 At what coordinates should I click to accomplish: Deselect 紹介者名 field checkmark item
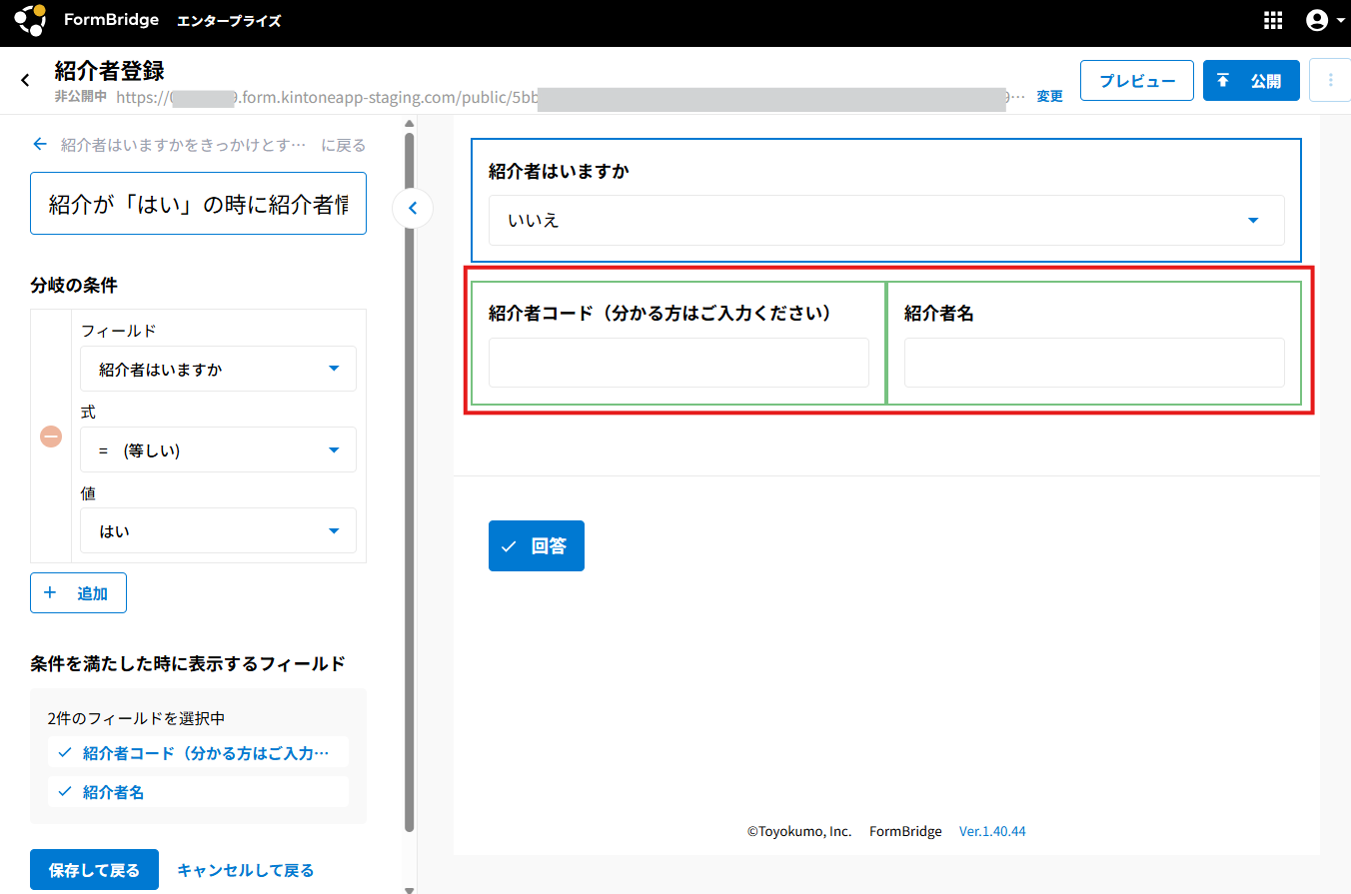pyautogui.click(x=198, y=792)
